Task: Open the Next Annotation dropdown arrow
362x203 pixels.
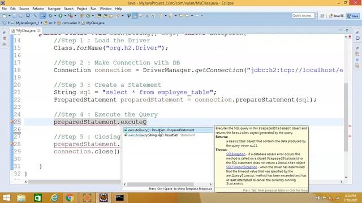Action: coord(166,16)
